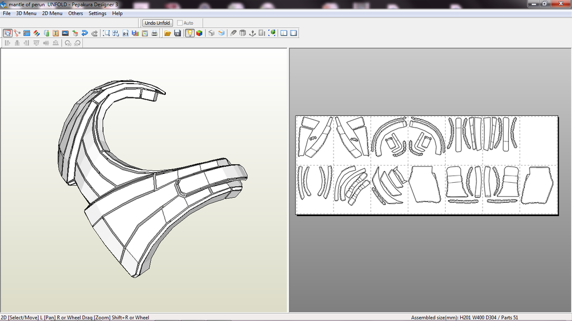Save using the floppy disk icon

coord(178,33)
